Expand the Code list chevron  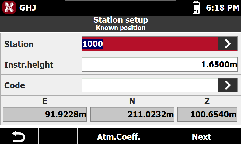point(228,85)
